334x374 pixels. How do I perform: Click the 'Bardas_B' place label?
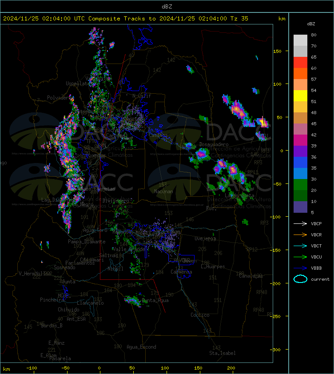coord(52,326)
